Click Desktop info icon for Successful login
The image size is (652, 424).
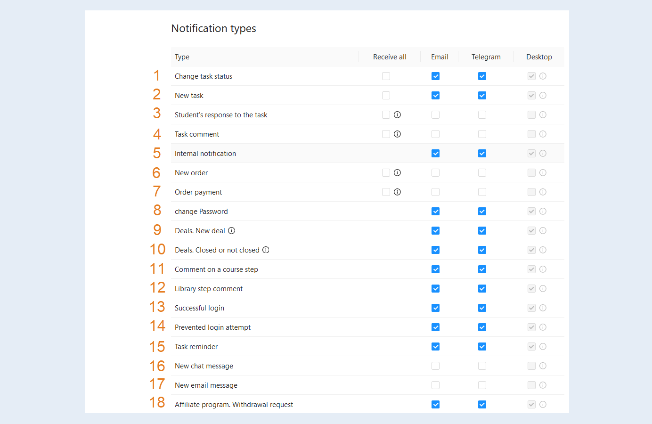pos(543,308)
